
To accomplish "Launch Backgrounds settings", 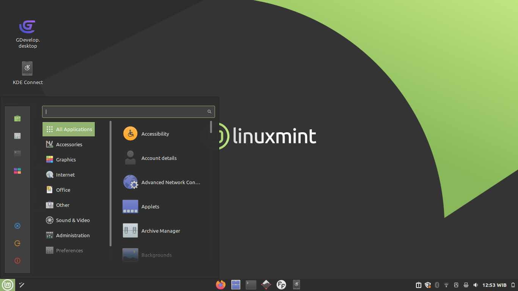I will point(164,255).
